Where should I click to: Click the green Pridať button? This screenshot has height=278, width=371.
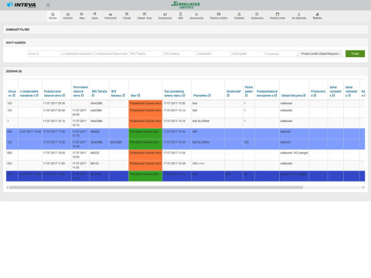(355, 54)
